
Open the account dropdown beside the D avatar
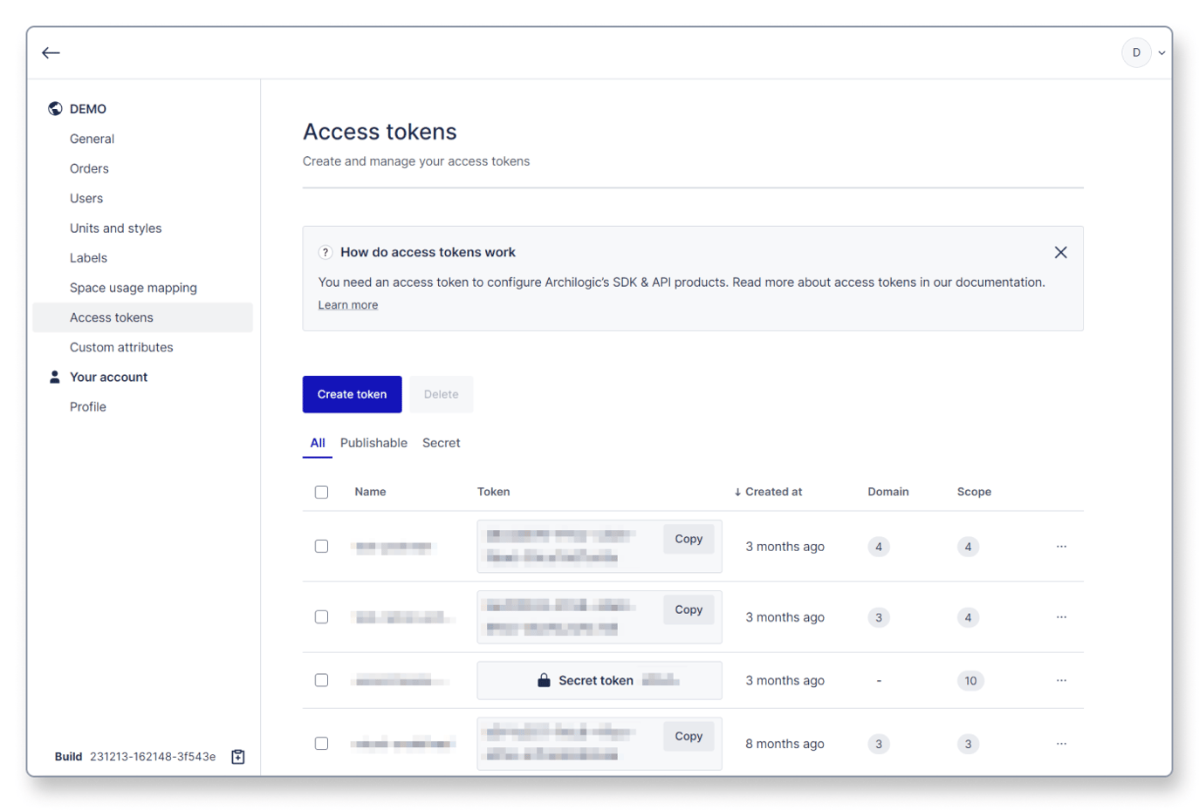coord(1161,52)
